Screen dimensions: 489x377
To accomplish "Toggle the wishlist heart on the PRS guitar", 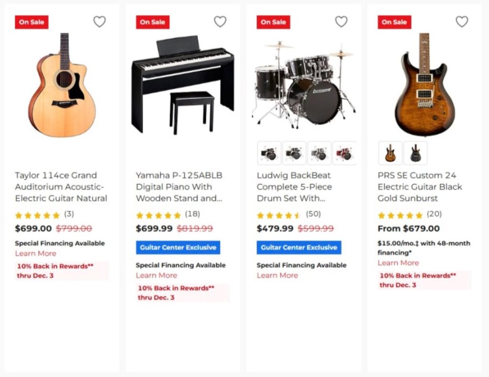I will 462,21.
